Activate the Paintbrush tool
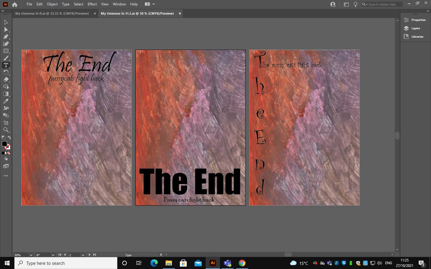The image size is (431, 269). (x=6, y=58)
